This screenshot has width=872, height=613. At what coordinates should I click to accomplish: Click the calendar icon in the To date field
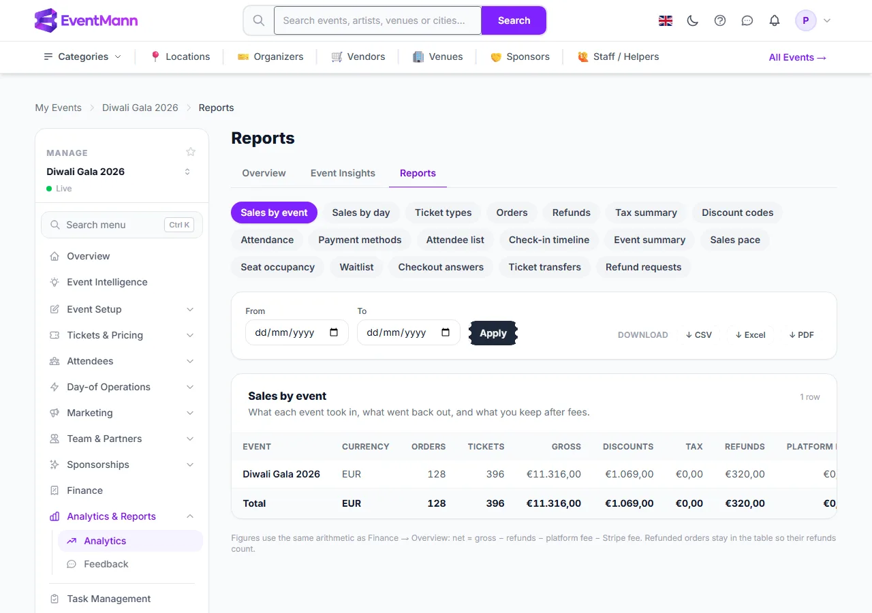(446, 332)
